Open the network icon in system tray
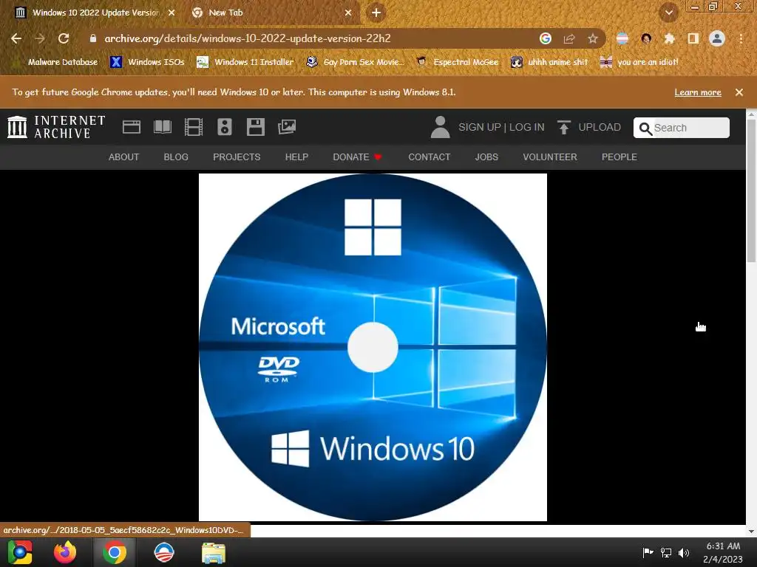757x567 pixels. point(666,552)
